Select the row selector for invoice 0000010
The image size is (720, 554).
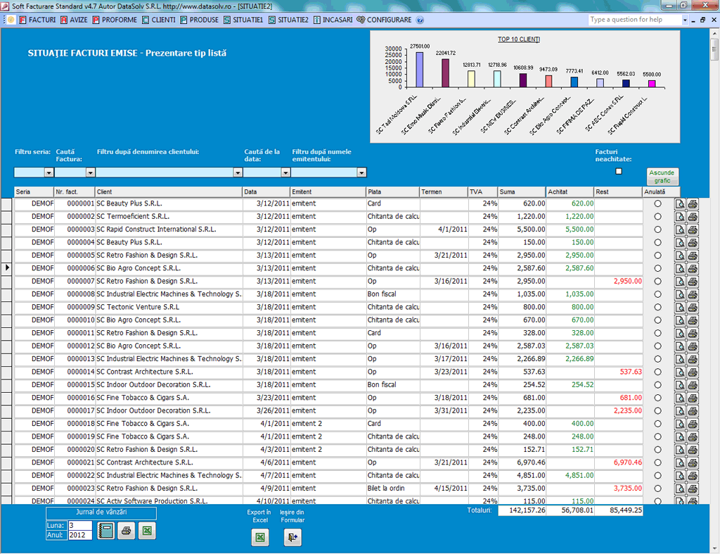pos(7,320)
